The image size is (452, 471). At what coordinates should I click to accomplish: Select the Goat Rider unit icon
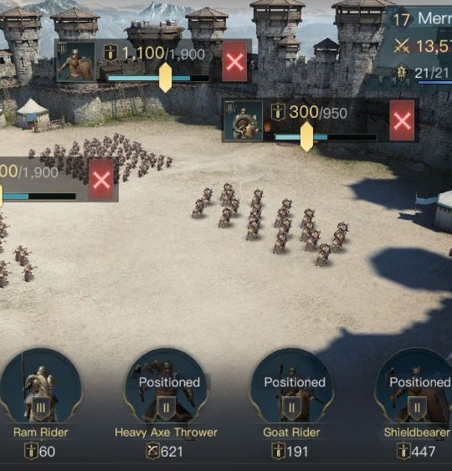[x=291, y=387]
